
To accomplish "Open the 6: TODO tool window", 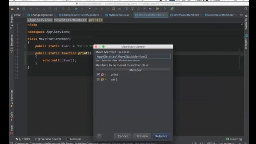I will click(x=23, y=139).
